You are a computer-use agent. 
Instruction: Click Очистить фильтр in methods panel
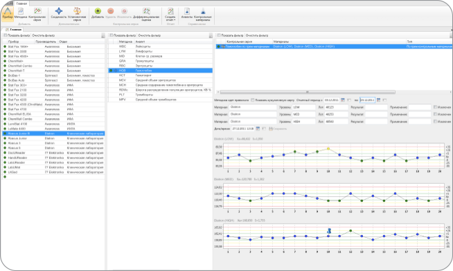150,35
